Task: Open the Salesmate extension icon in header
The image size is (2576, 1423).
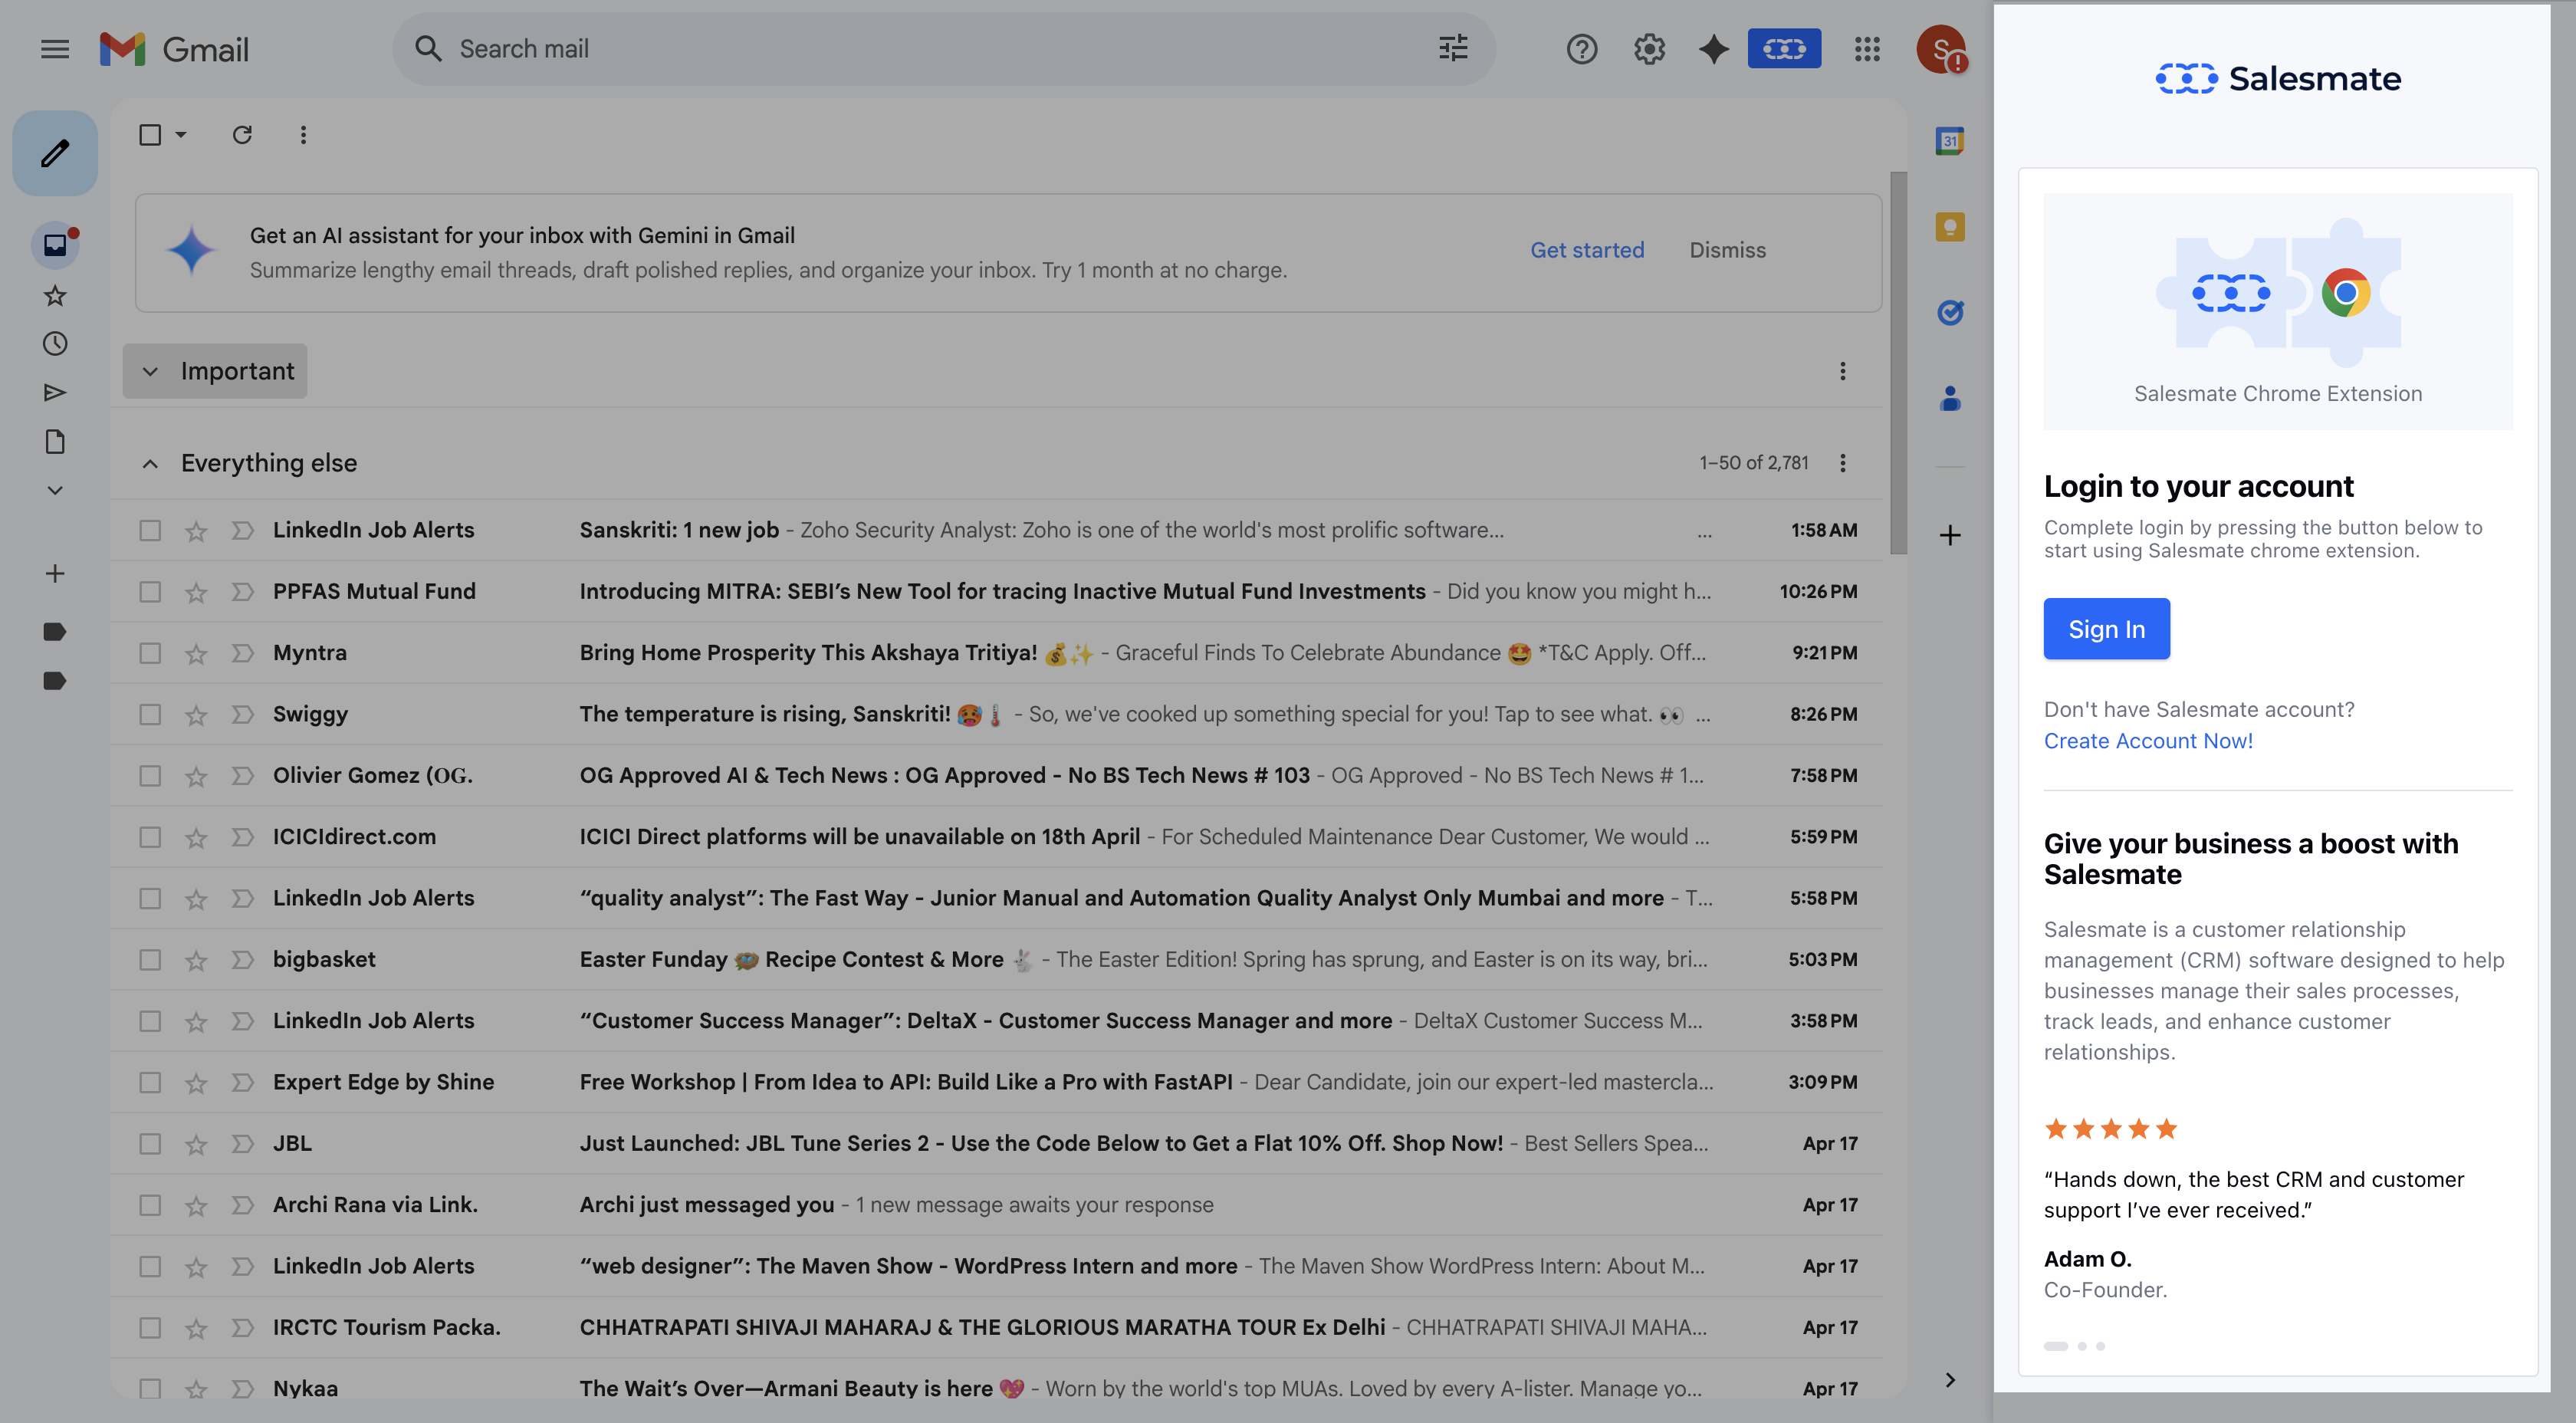Action: tap(1784, 48)
